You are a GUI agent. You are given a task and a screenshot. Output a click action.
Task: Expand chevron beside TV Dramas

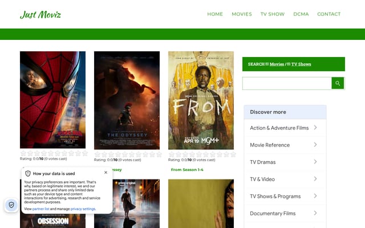315,162
